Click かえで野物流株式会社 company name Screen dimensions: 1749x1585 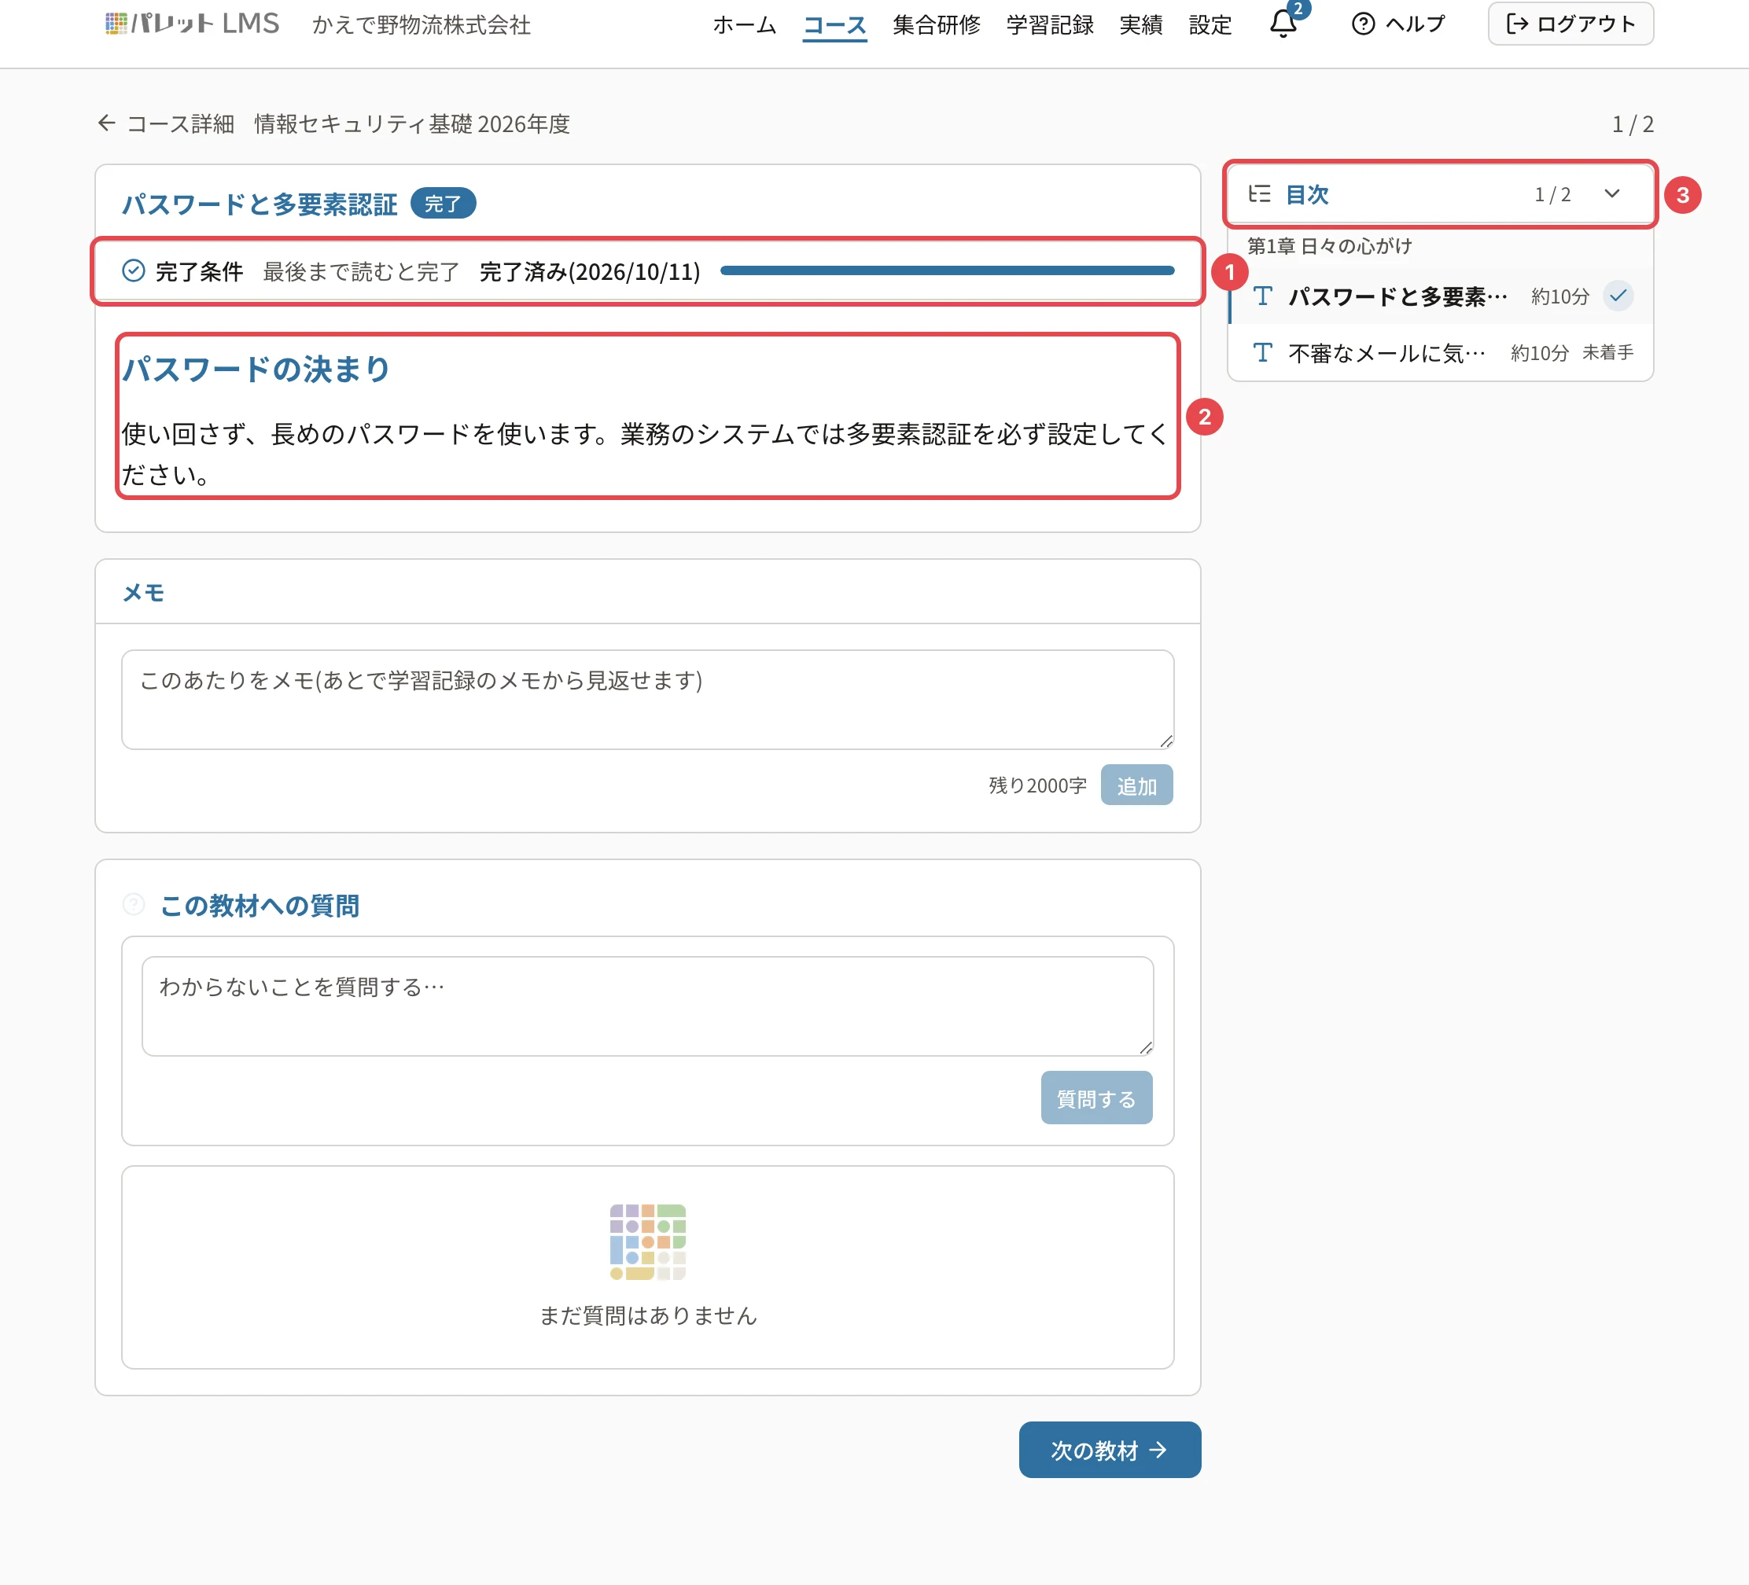[422, 24]
